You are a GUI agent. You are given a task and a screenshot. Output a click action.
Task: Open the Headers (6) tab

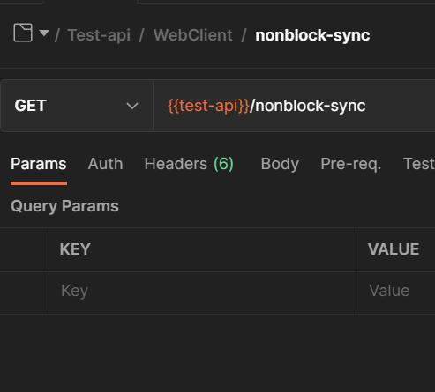tap(189, 164)
